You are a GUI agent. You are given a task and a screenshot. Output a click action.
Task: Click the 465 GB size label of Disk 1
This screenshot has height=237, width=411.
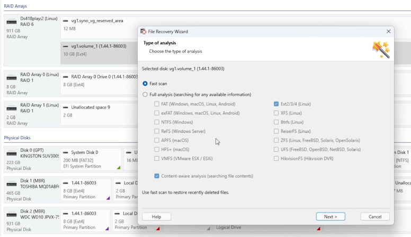[x=13, y=193]
